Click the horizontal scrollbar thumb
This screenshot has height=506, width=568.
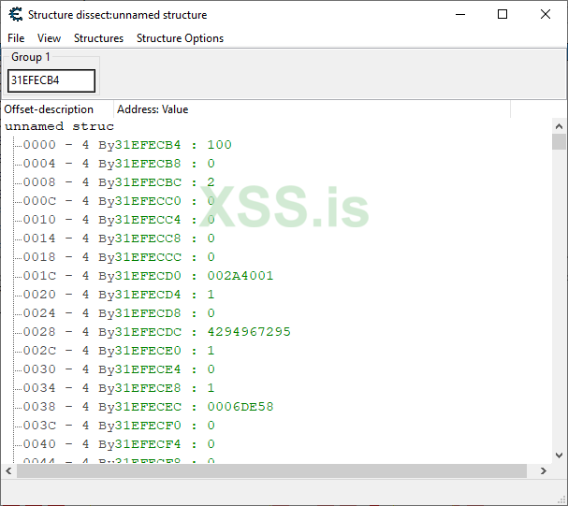[271, 470]
